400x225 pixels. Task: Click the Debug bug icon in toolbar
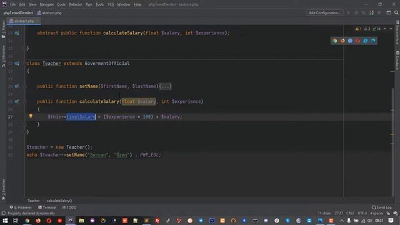pos(356,12)
